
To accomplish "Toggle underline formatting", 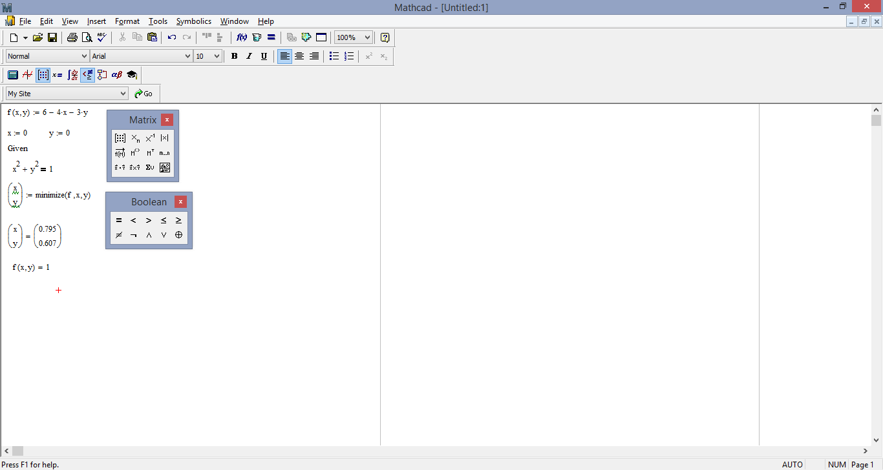I will (x=264, y=56).
